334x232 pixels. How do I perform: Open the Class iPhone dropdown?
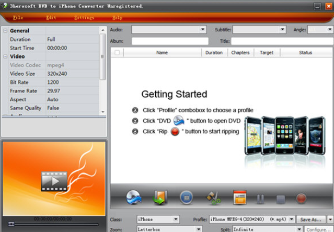point(176,219)
